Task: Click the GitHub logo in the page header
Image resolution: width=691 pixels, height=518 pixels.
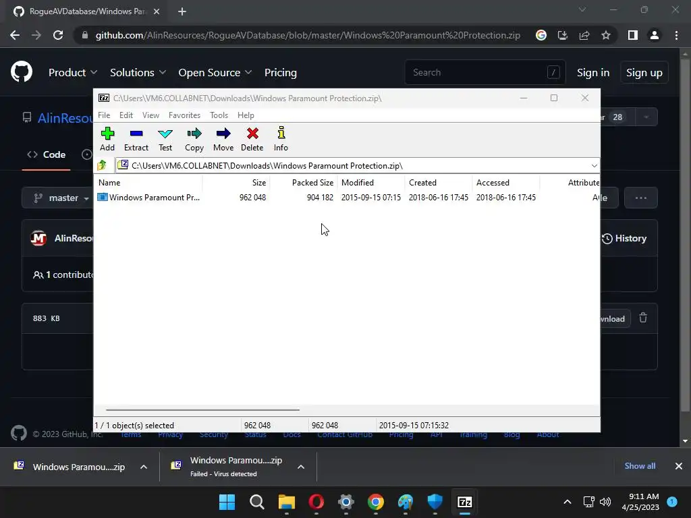Action: pyautogui.click(x=22, y=71)
